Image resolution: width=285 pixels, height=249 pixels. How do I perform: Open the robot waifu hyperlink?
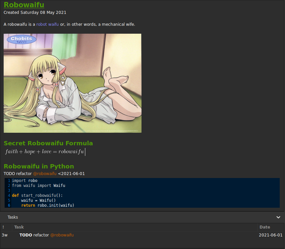pos(47,24)
